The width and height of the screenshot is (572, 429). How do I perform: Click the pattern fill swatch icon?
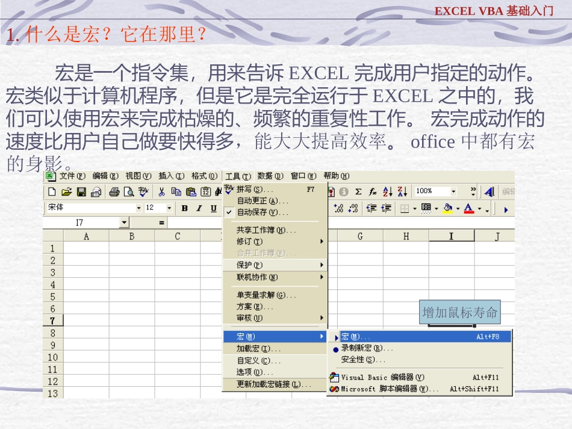coord(426,209)
